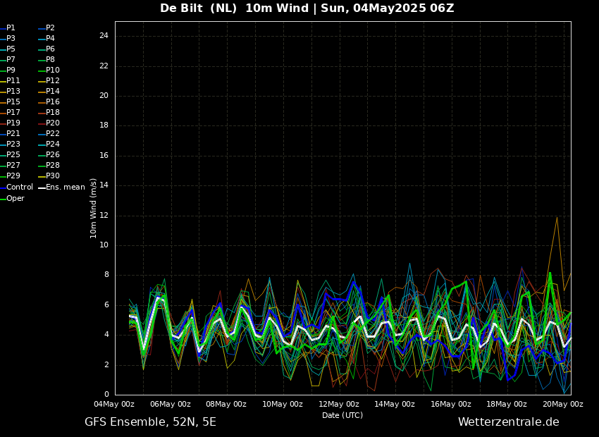This screenshot has width=599, height=437.
Task: Click the 24 value on y-axis
Action: tap(104, 36)
